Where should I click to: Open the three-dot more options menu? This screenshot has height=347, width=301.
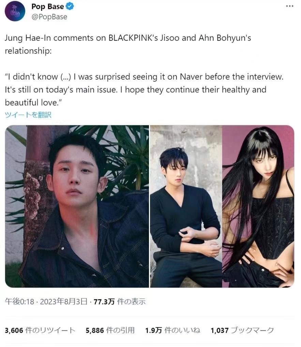[289, 6]
